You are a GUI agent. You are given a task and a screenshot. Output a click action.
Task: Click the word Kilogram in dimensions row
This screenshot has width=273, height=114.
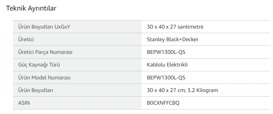(207, 90)
